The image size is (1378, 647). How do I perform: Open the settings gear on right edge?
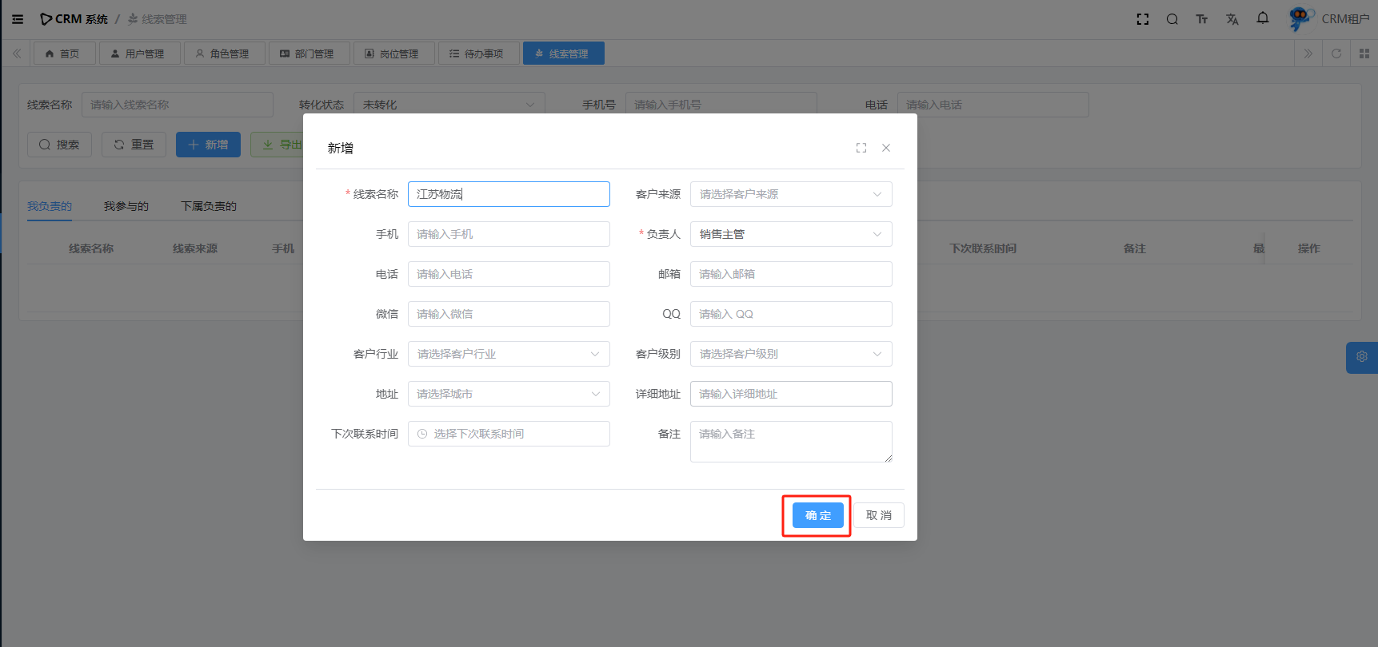pos(1361,357)
